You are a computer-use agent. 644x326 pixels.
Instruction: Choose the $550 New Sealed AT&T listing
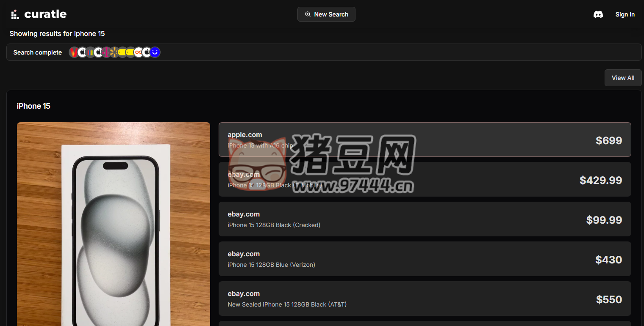tap(425, 299)
